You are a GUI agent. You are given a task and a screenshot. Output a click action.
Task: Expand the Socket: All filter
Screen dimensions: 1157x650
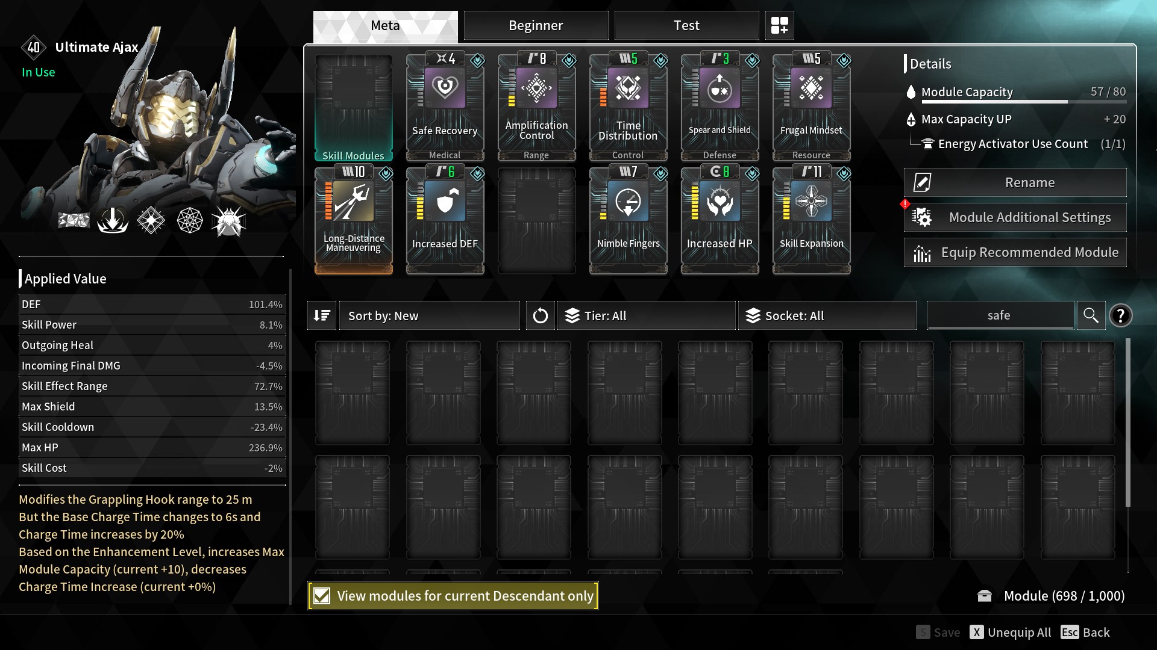click(x=827, y=315)
